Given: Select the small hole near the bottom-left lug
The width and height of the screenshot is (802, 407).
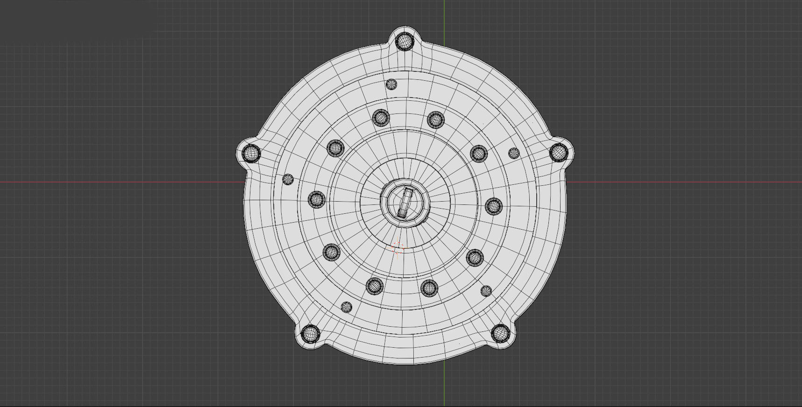Looking at the screenshot, I should (346, 307).
